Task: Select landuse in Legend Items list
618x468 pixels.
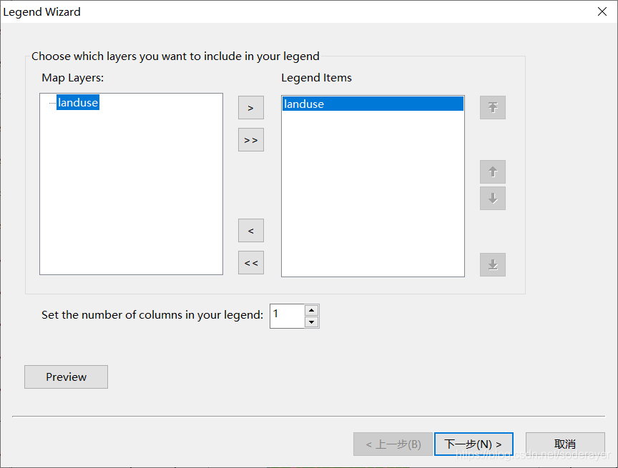Action: click(373, 104)
